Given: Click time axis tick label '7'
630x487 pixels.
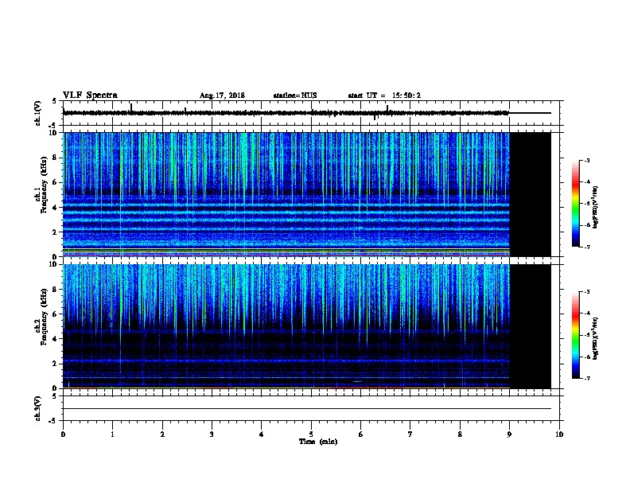Looking at the screenshot, I should 410,434.
